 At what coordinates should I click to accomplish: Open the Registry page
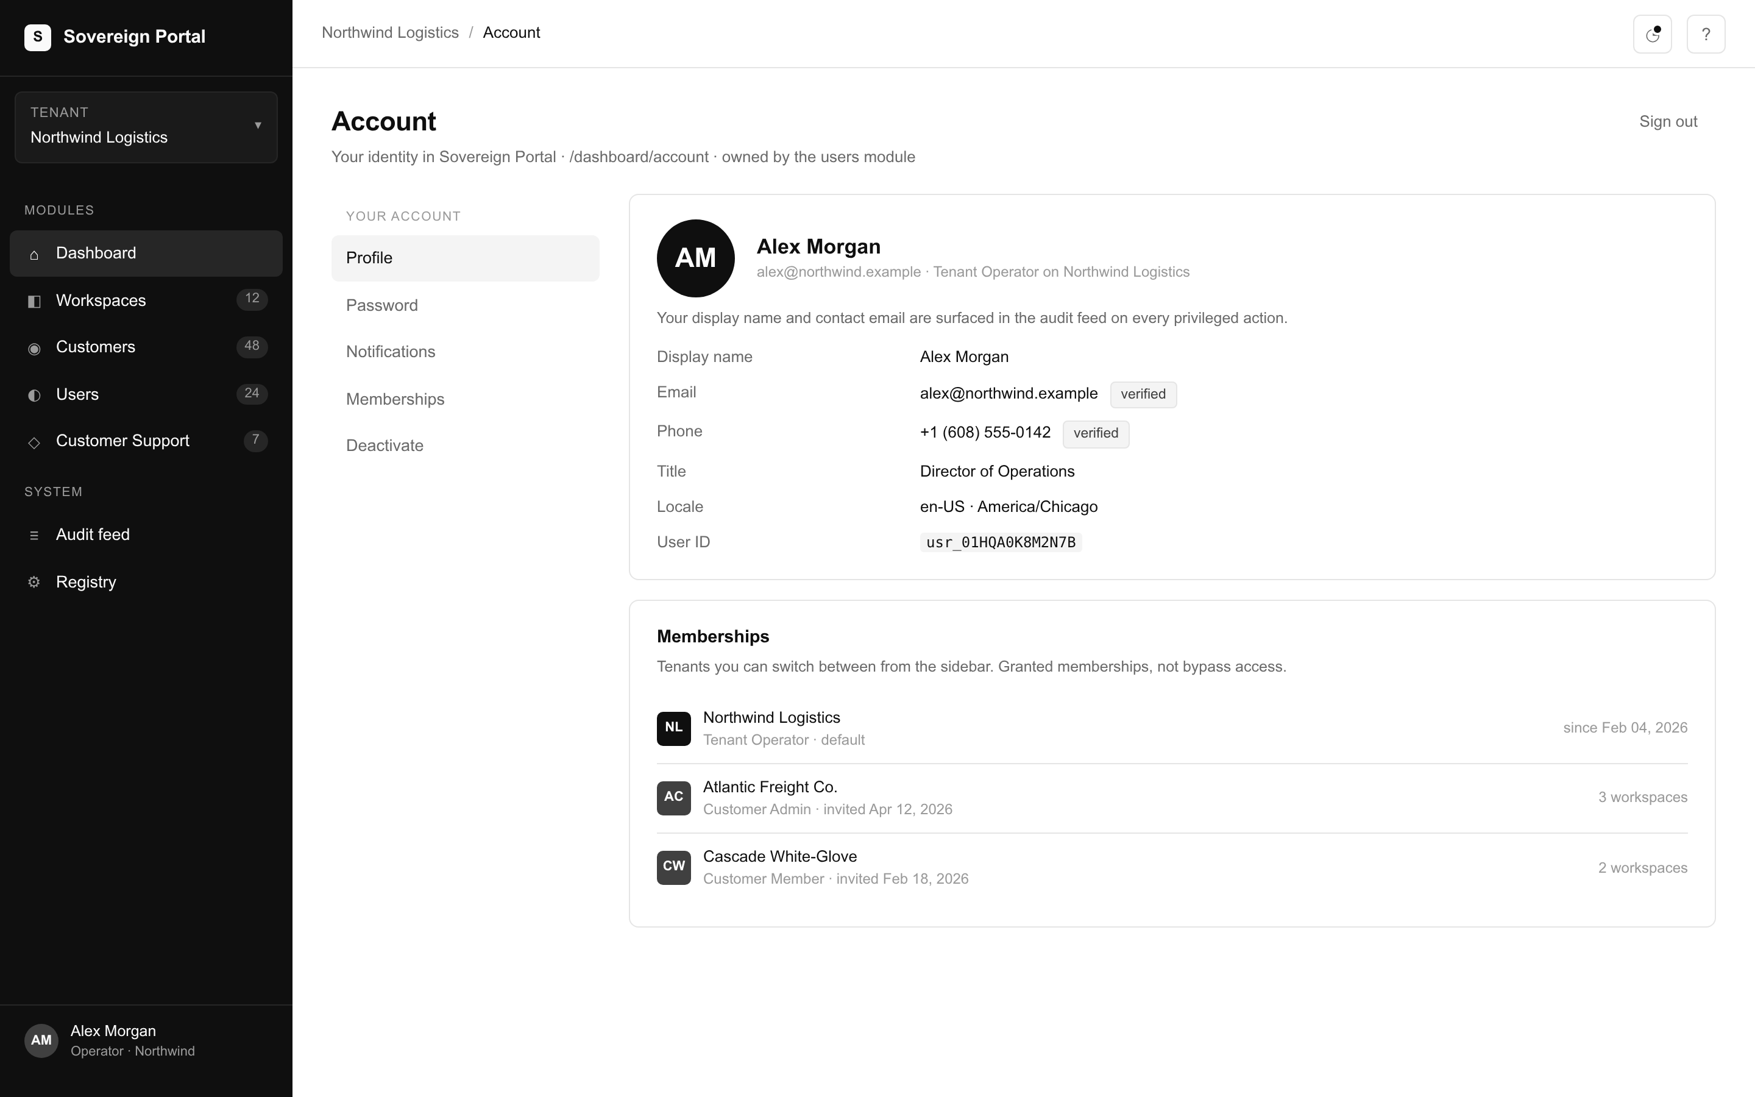coord(146,582)
